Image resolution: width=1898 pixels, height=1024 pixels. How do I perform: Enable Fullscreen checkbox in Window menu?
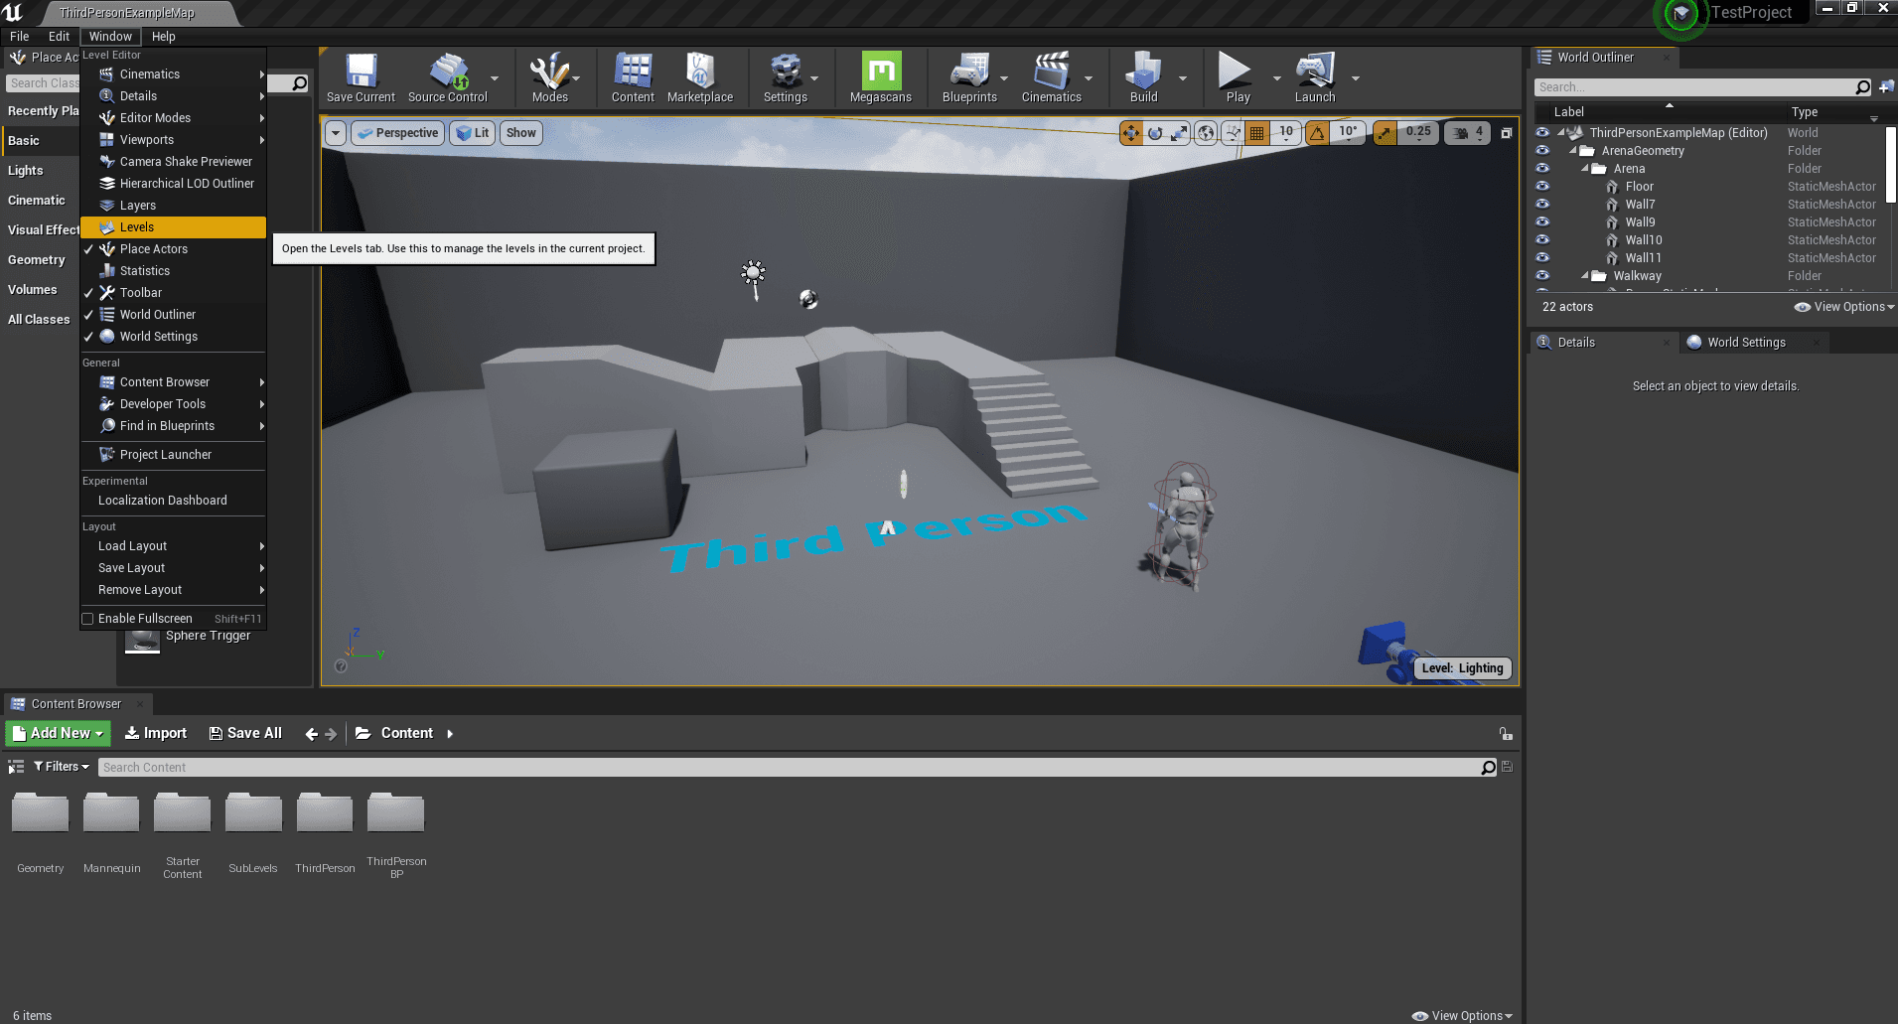coord(88,619)
